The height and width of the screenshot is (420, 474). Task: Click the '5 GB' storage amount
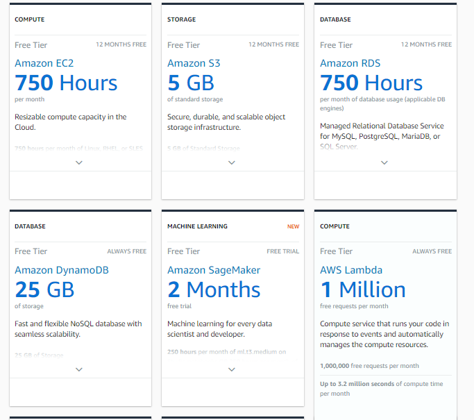191,83
